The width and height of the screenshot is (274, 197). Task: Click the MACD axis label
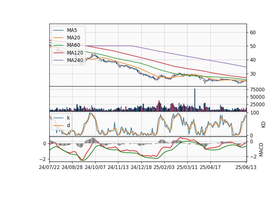pos(261,150)
